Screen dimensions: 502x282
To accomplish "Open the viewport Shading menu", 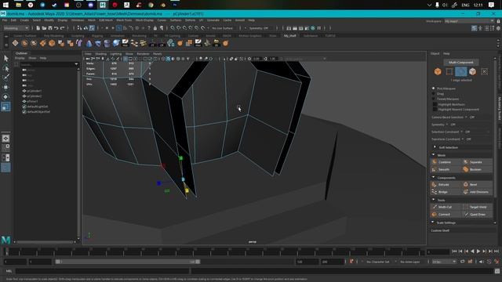I will pos(101,54).
